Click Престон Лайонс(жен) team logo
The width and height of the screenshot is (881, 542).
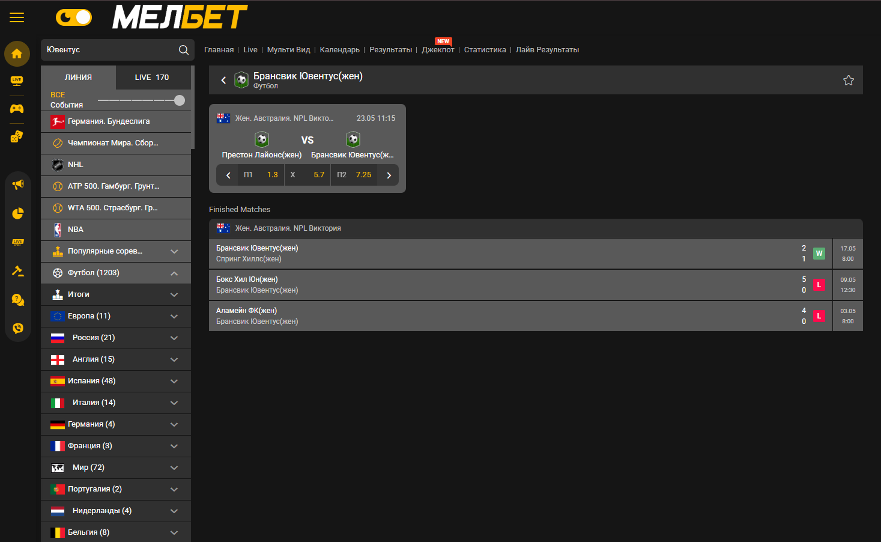tap(262, 140)
